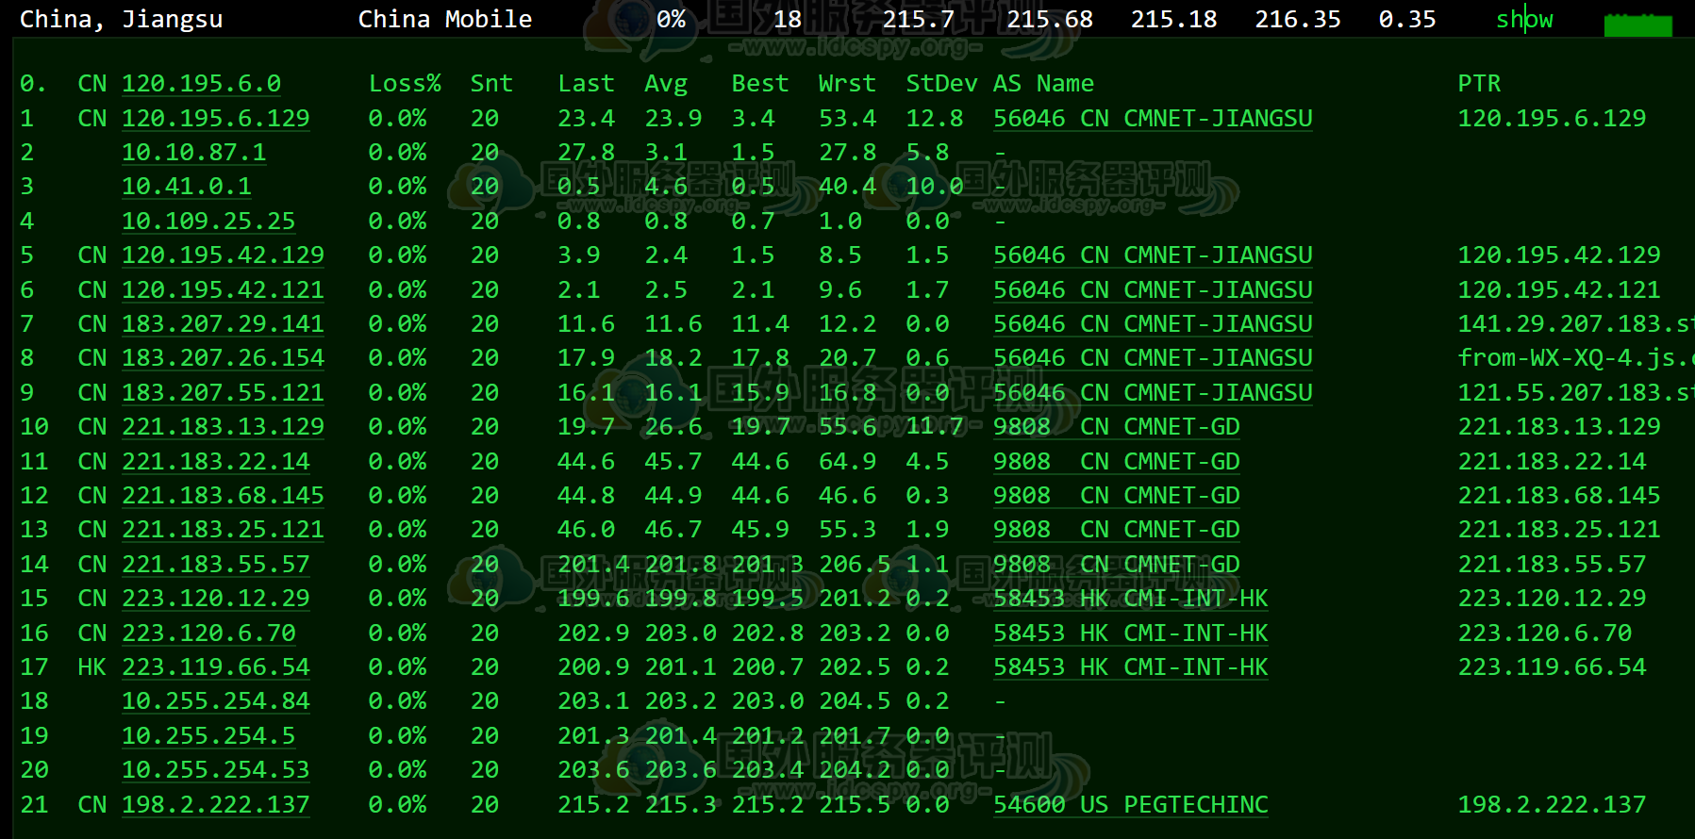Click the 'StDev' column header
Screen dimensions: 1695x839
point(941,84)
